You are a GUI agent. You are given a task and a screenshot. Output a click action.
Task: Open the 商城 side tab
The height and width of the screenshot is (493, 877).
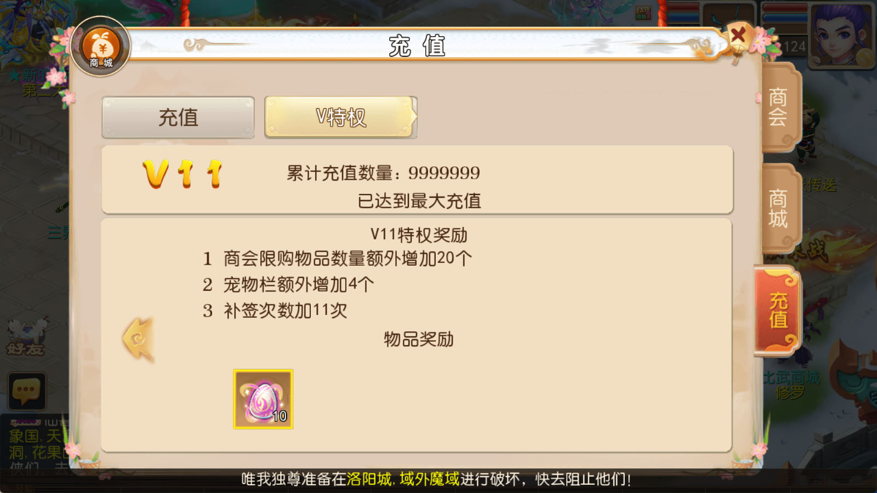(778, 208)
